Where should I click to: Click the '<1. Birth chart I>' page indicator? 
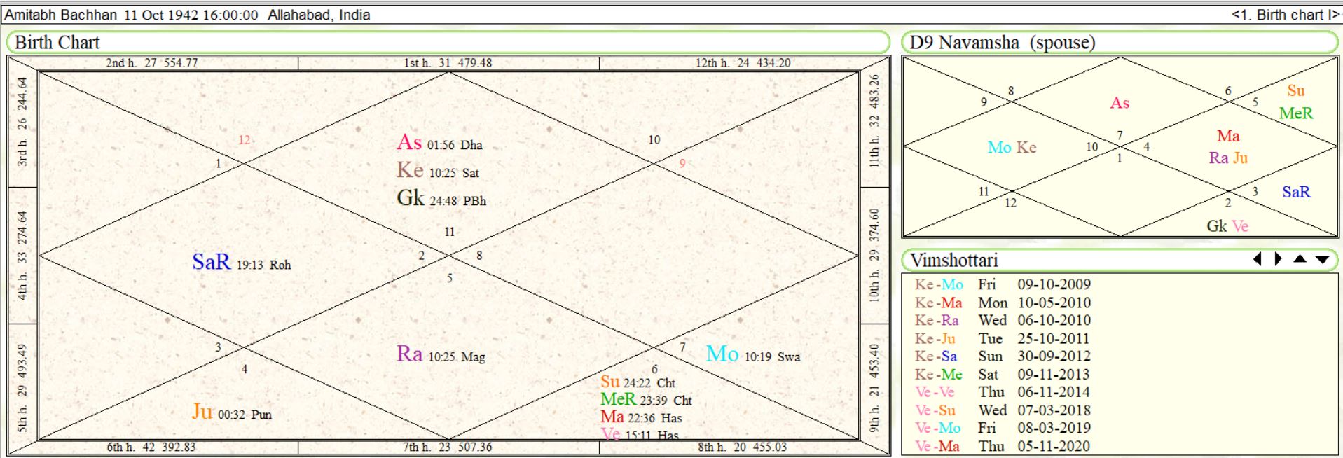click(x=1286, y=15)
